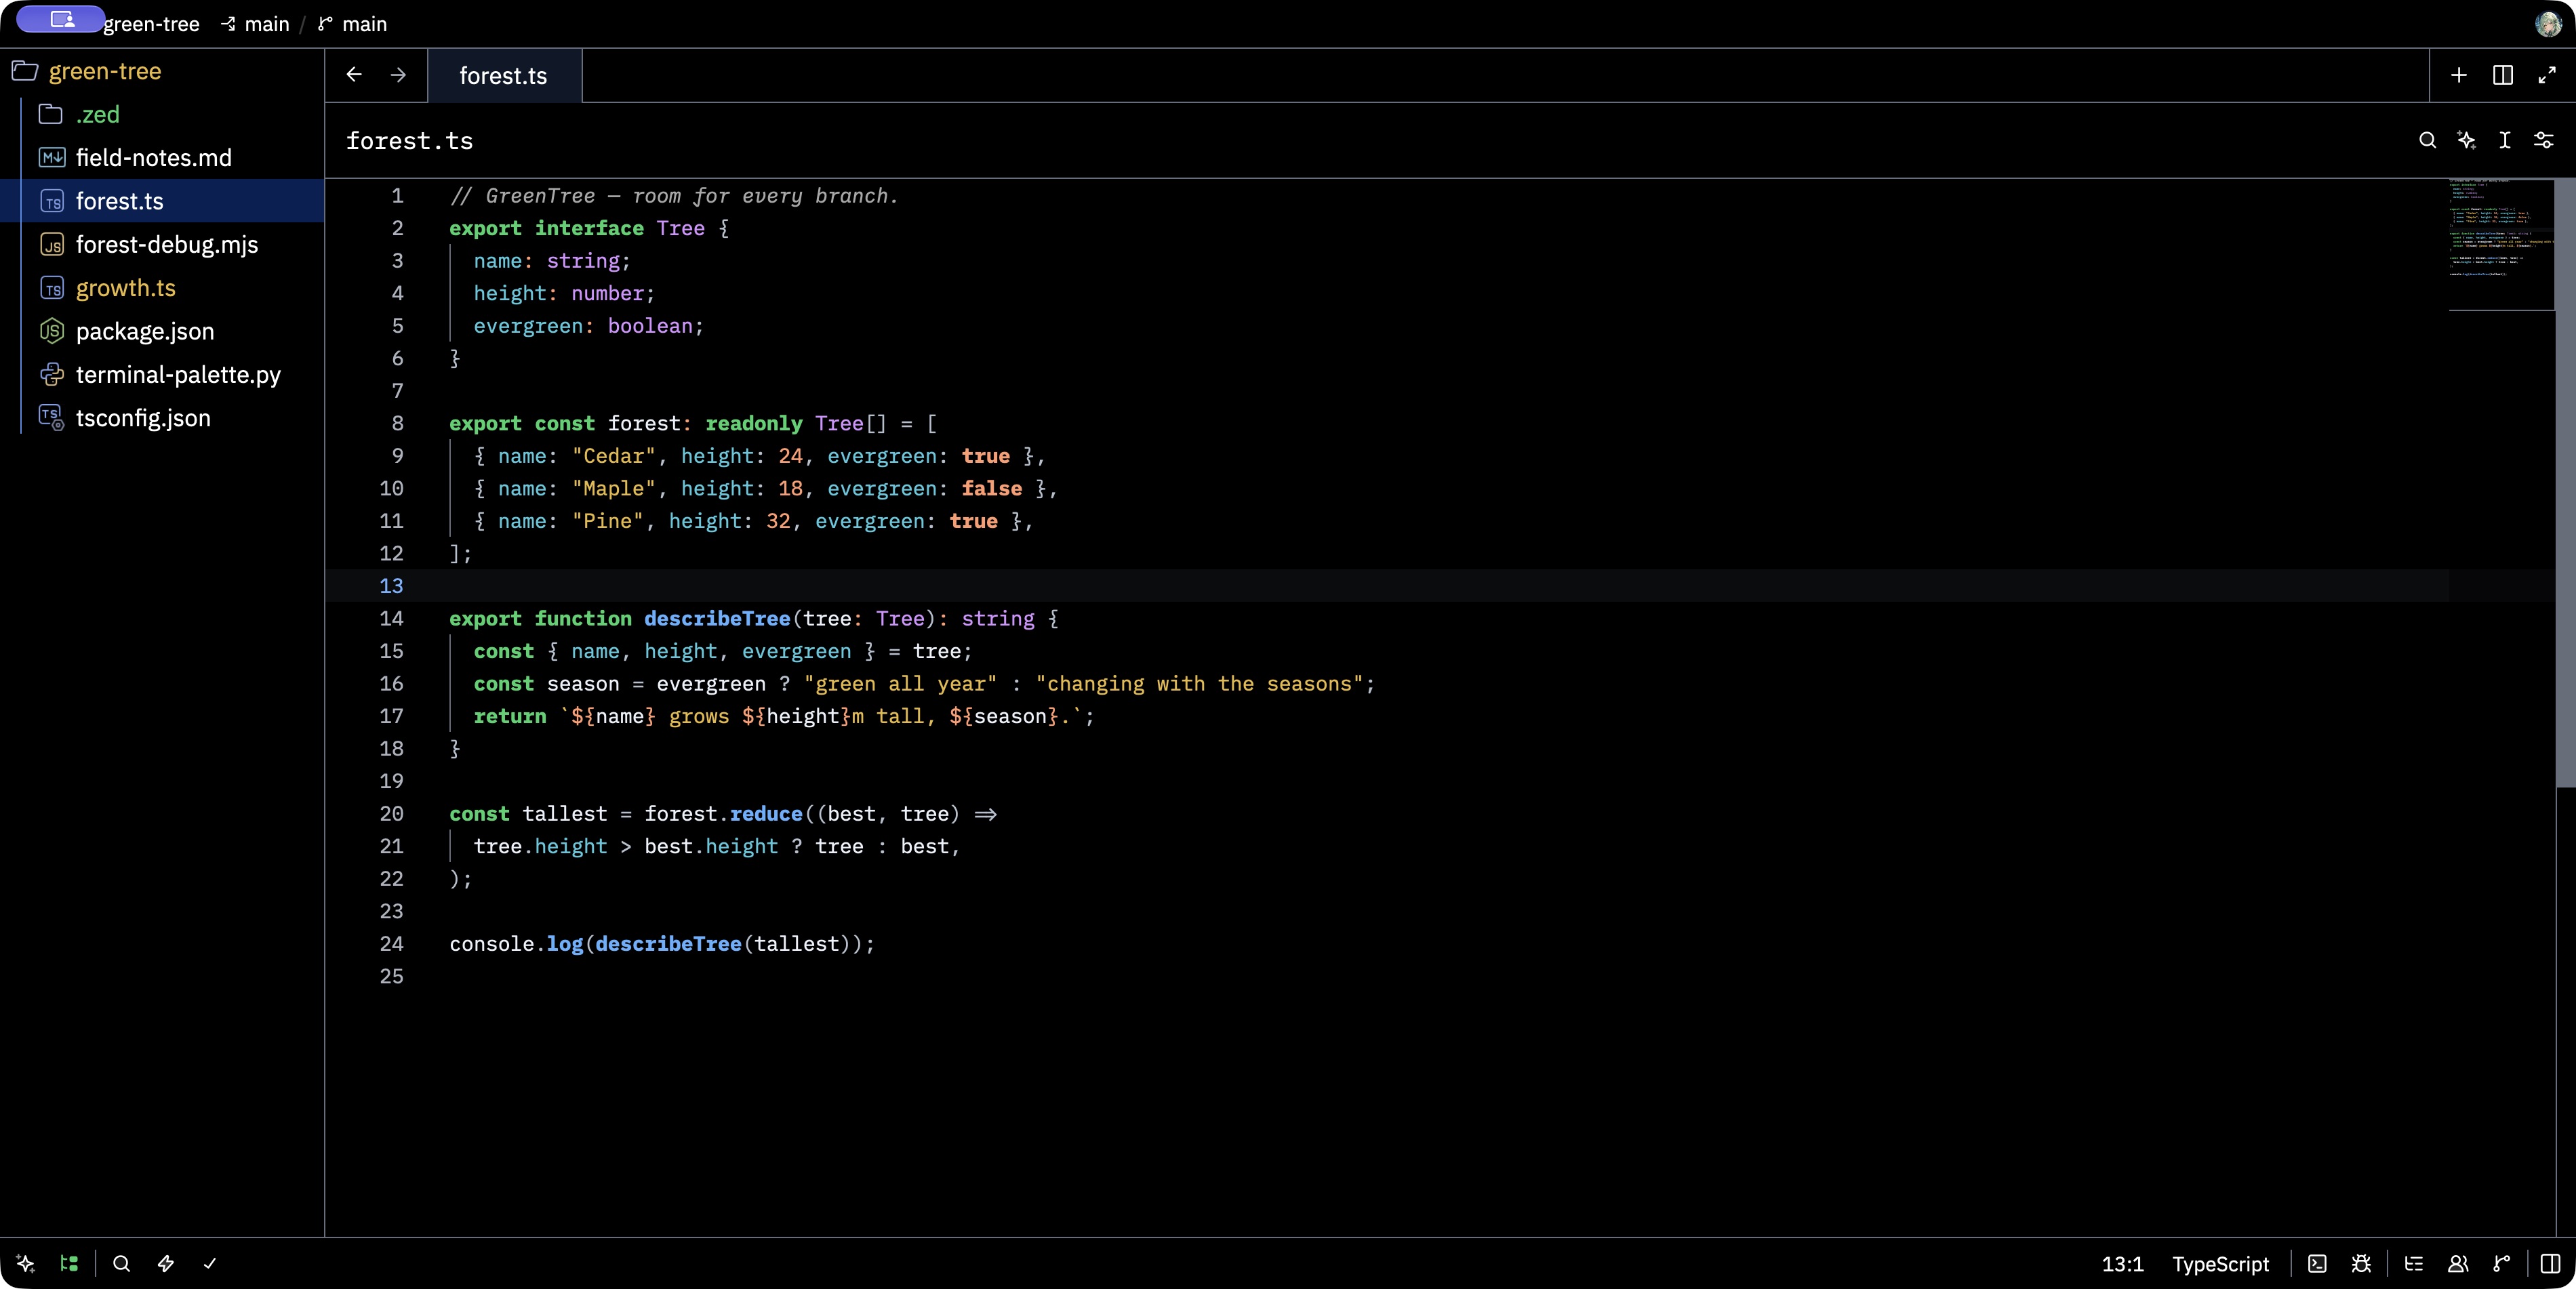Screen dimensions: 2576x1289
Task: Click the editor vertical scrollbar thumb
Action: pos(2565,484)
